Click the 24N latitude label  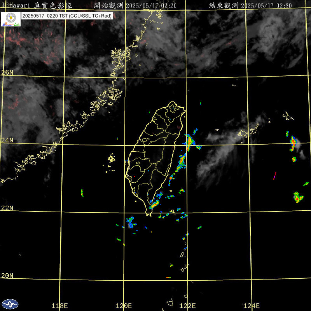[7, 140]
